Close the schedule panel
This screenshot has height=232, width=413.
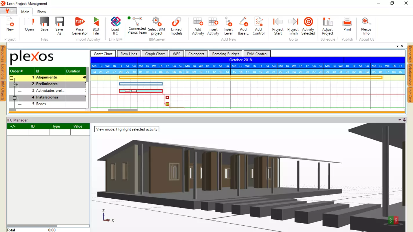pyautogui.click(x=402, y=46)
